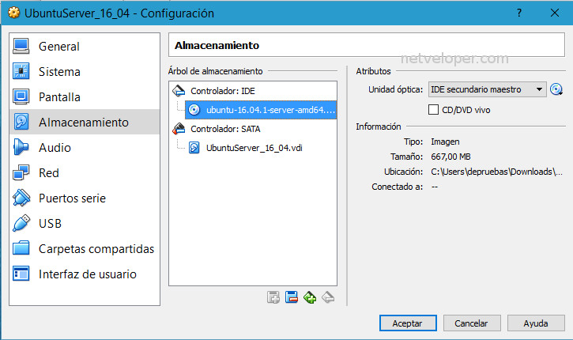Viewport: 573px width, 340px height.
Task: Select Controlador: SATA in storage tree
Action: [225, 129]
